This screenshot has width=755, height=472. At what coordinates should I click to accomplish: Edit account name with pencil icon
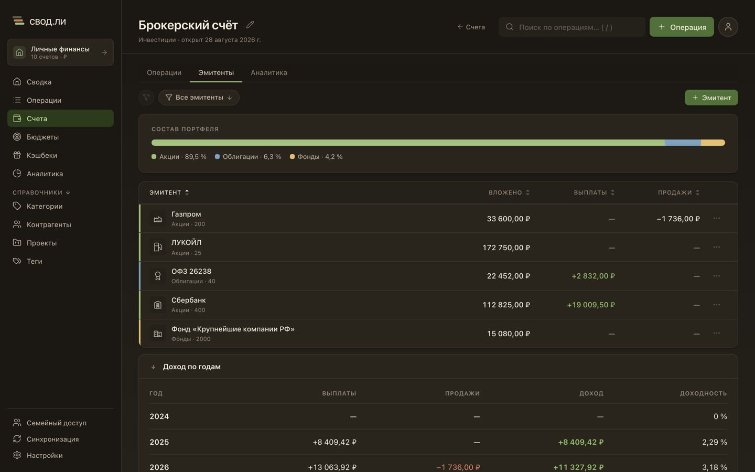(x=250, y=25)
